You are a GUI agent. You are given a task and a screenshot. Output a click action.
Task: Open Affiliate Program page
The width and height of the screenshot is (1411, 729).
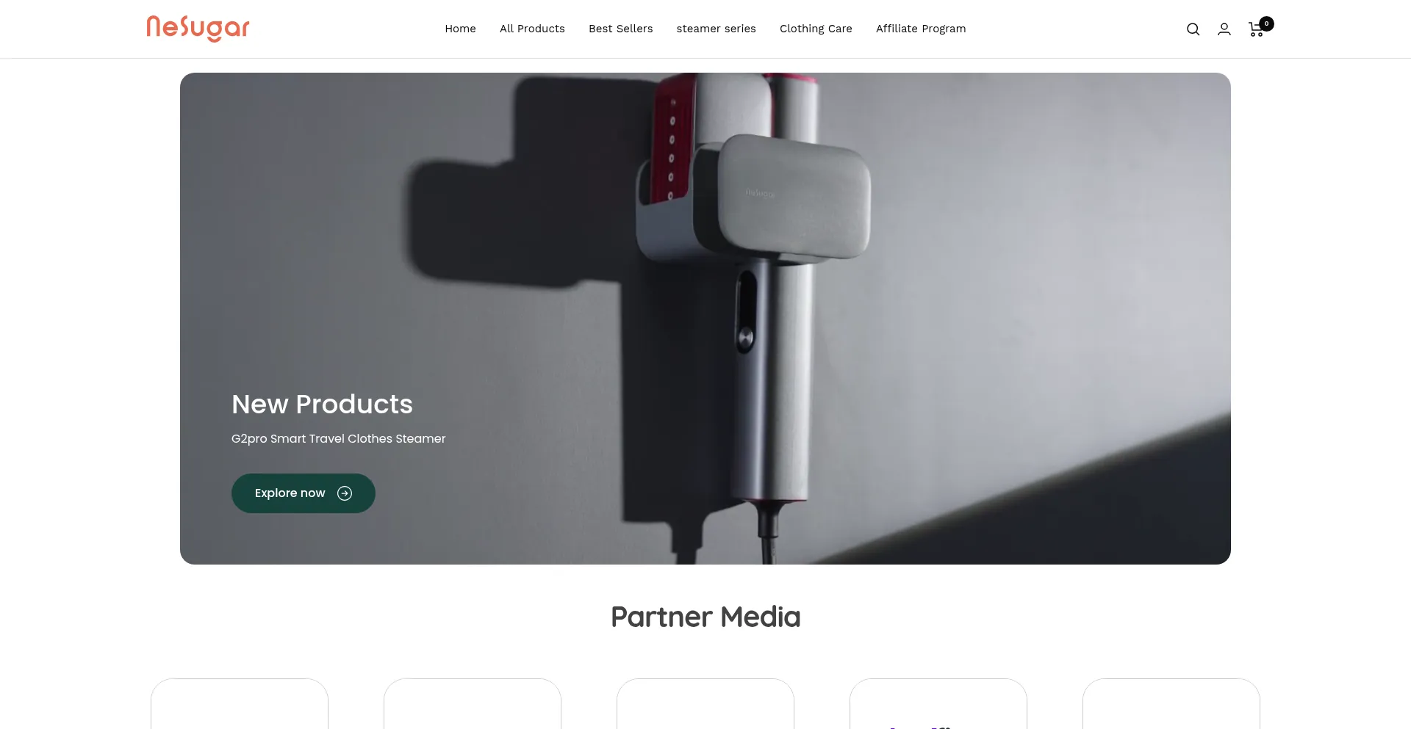921,29
